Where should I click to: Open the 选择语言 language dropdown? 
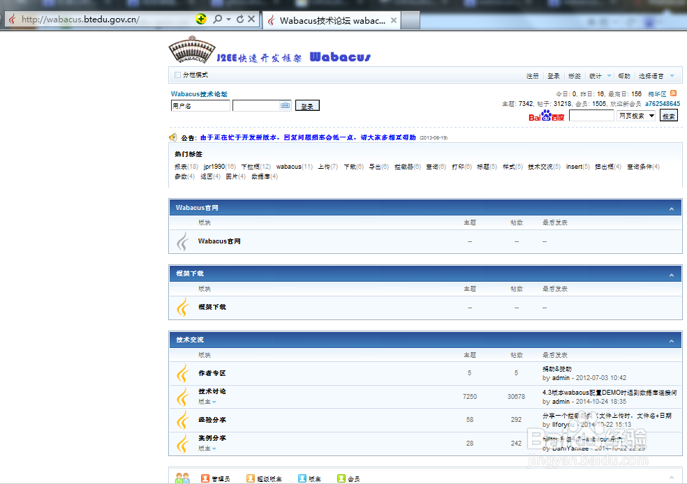click(656, 76)
